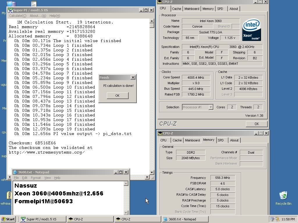298x223 pixels.
Task: Open the Calculate menu in Super PI
Action: point(18,16)
